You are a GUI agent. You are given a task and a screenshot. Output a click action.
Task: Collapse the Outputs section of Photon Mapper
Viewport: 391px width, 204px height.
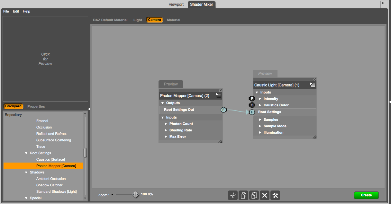(x=163, y=103)
